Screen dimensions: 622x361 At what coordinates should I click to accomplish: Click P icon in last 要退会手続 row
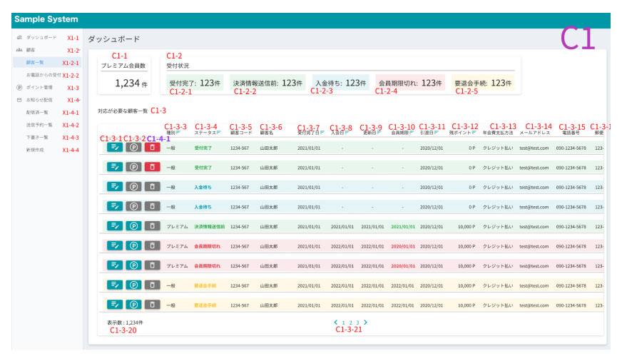pos(133,305)
